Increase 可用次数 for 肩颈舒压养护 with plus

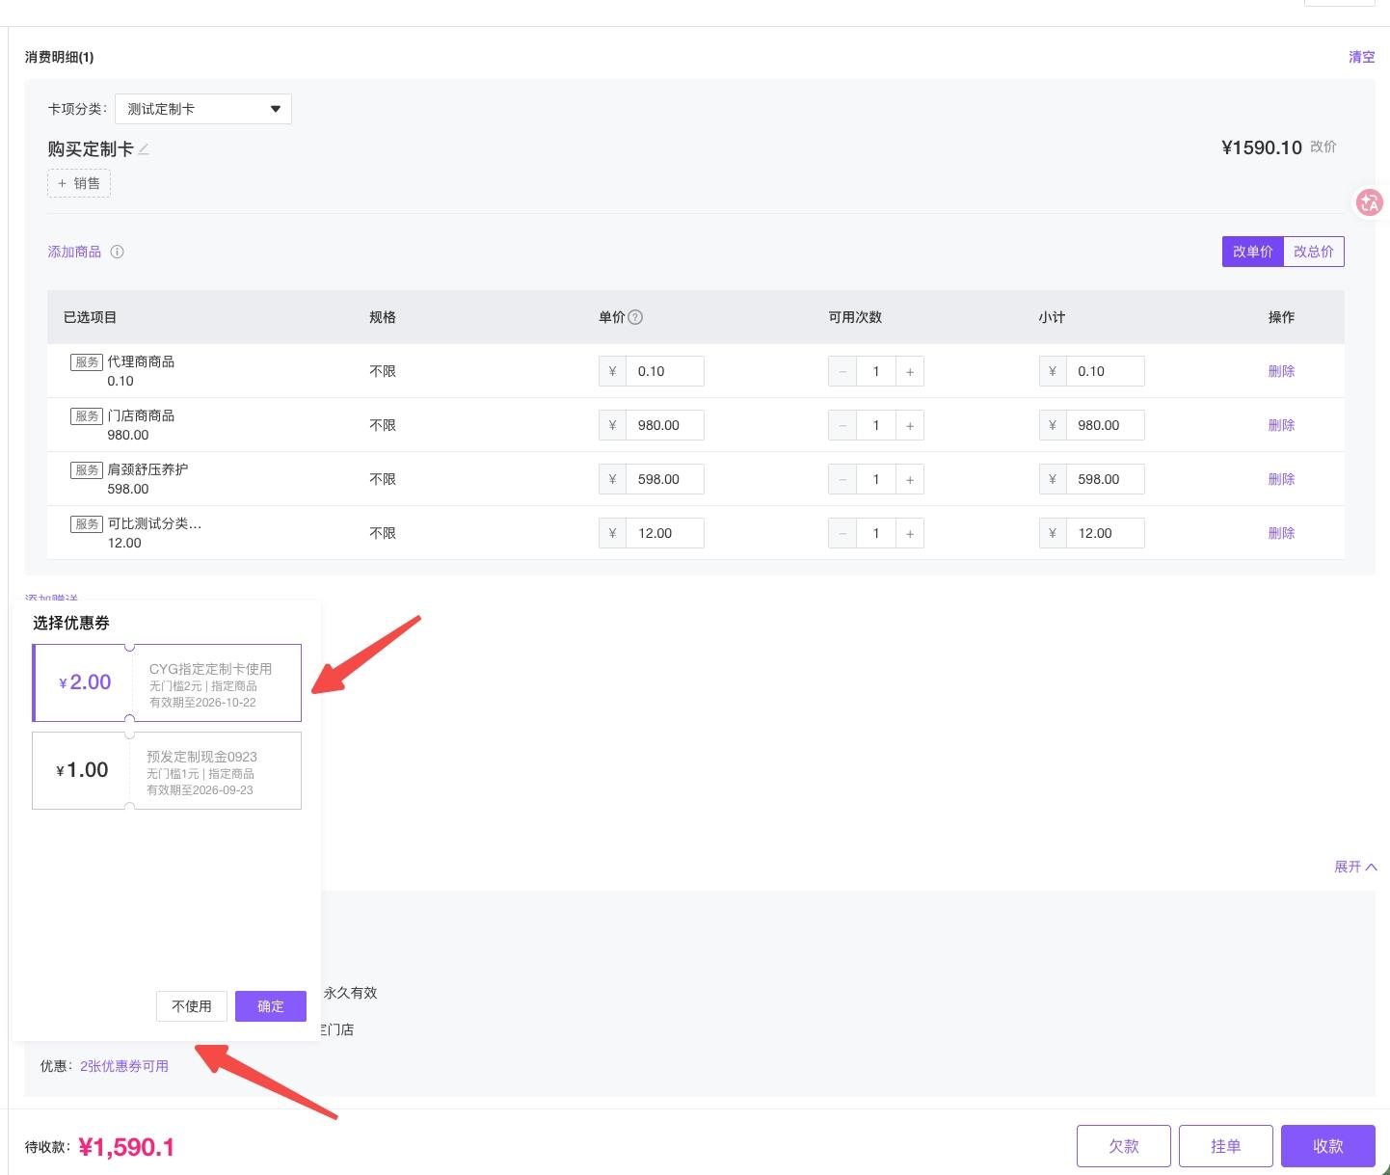(x=910, y=479)
